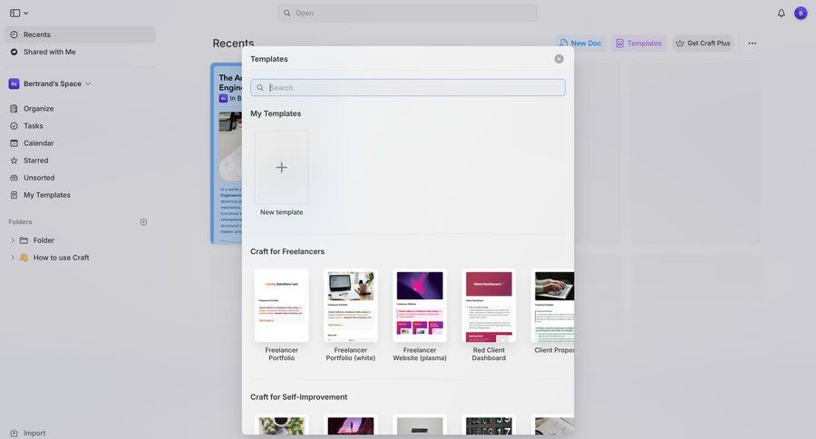
Task: Click the Calendar icon
Action: [14, 142]
